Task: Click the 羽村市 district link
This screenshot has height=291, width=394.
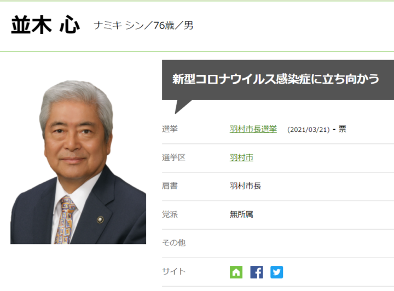Action: tap(241, 158)
